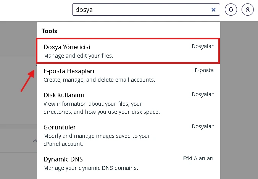The width and height of the screenshot is (258, 179).
Task: Open Görüntüler search result
Action: (128, 135)
